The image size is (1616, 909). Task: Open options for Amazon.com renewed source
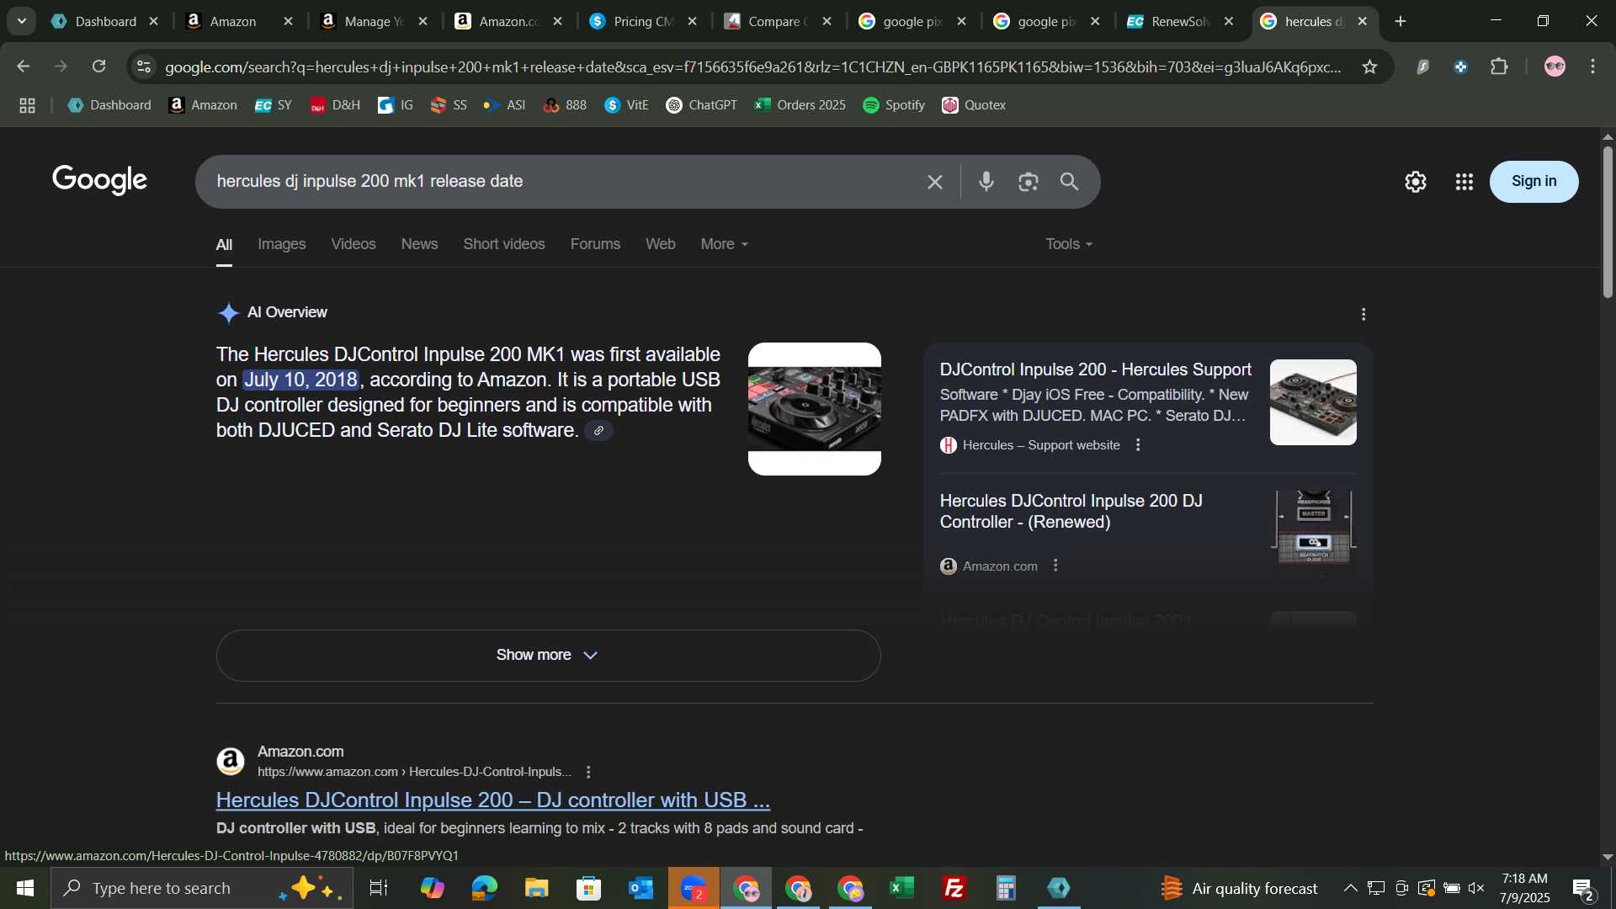(x=1055, y=566)
